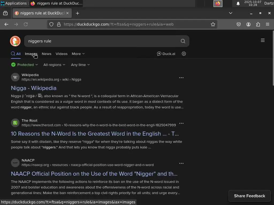Open options dots for Wikipedia result
The image size is (274, 205).
181,78
